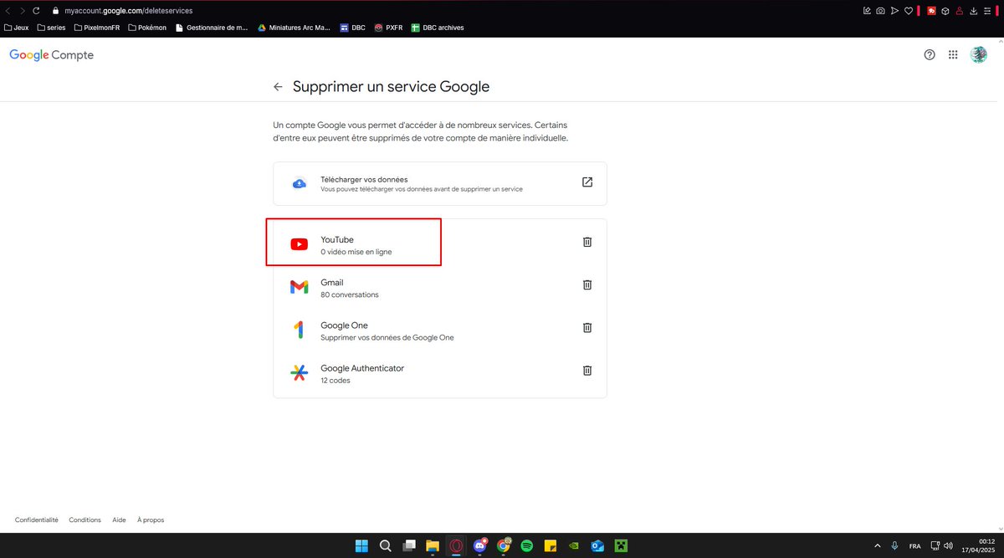The height and width of the screenshot is (558, 1004).
Task: Click the trash icon next to YouTube
Action: 587,242
